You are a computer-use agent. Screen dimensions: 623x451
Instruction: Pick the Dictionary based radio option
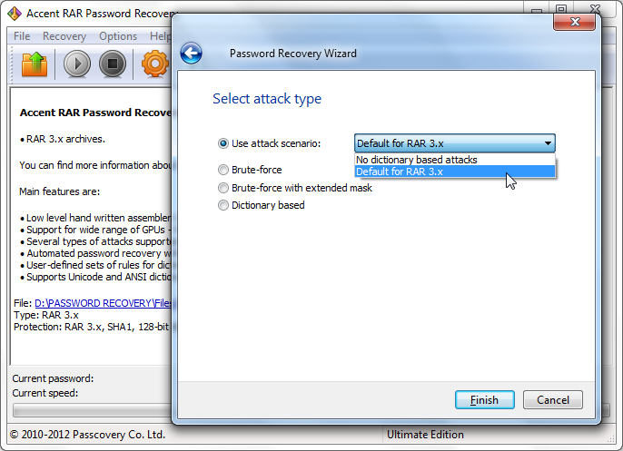tap(223, 205)
